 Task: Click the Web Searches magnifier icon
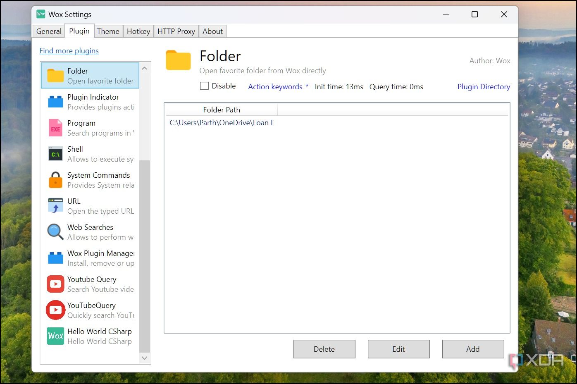click(55, 232)
